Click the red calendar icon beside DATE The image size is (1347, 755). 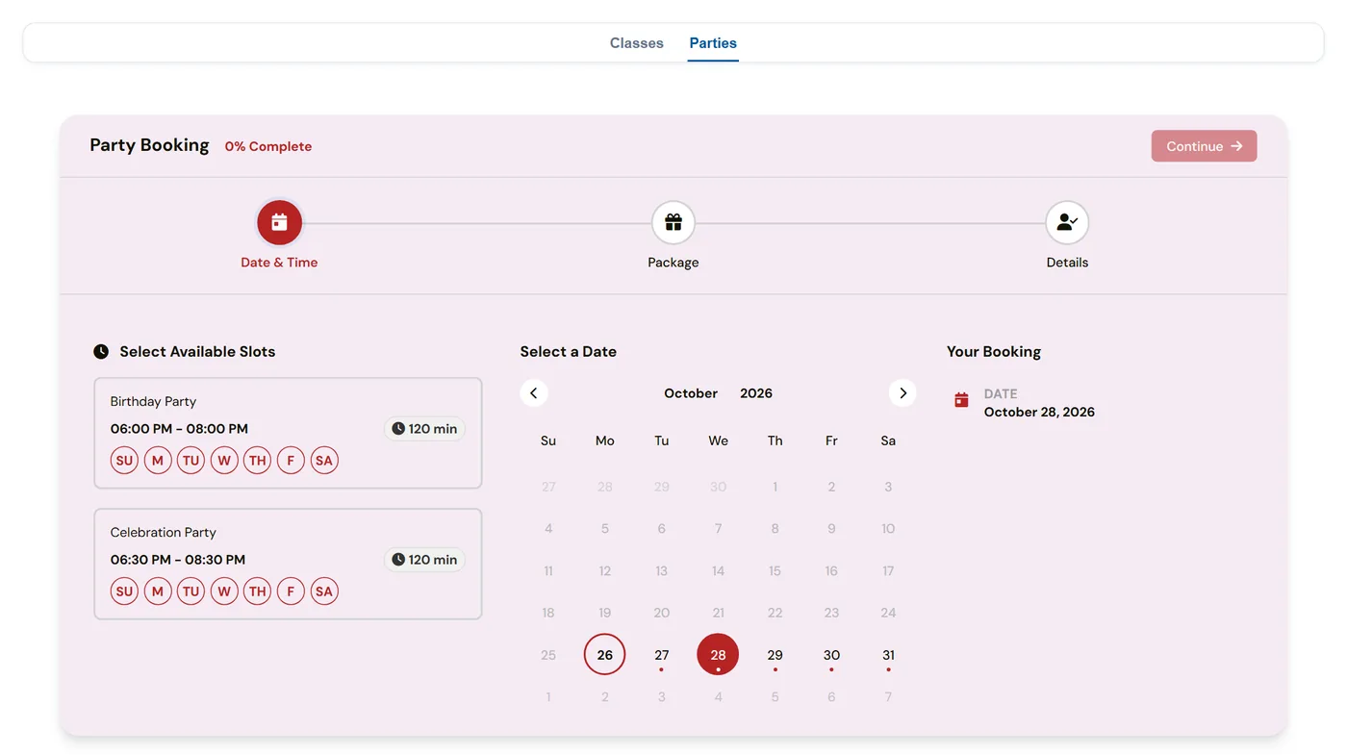point(961,400)
